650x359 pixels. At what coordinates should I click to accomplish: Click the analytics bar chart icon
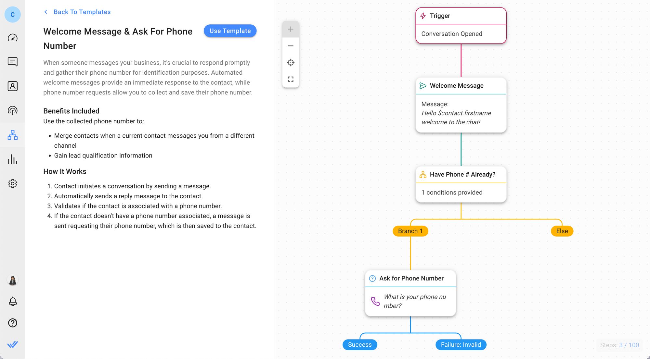[x=12, y=159]
